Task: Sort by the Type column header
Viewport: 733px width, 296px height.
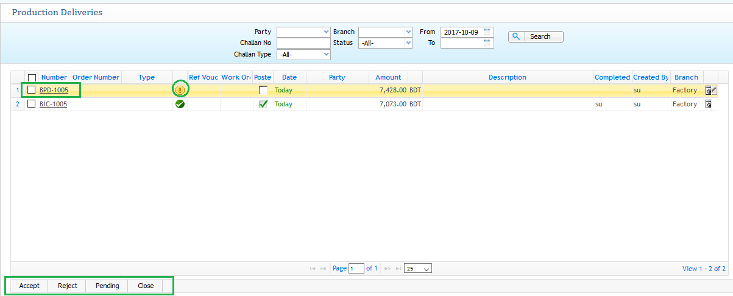Action: click(146, 77)
